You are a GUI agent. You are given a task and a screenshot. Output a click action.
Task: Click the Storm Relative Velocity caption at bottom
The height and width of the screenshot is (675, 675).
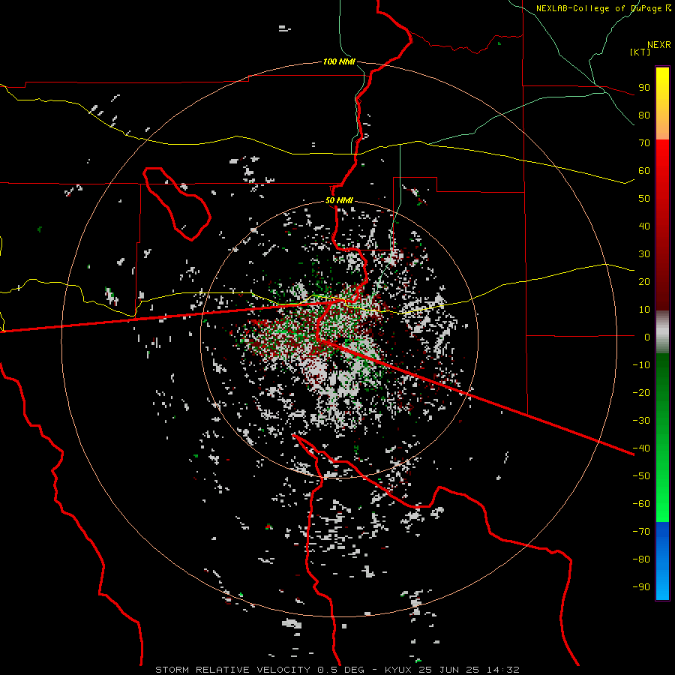(x=337, y=670)
